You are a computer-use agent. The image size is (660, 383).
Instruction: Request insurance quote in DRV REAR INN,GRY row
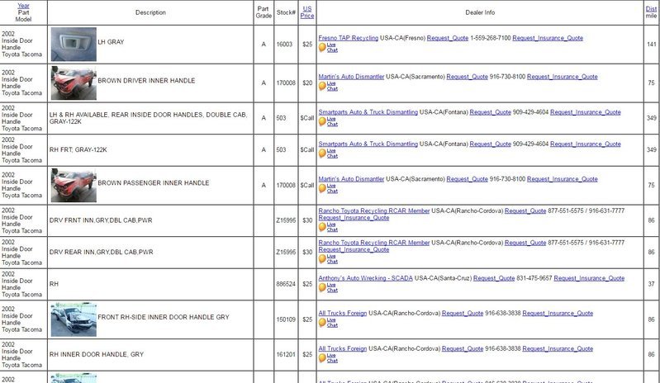pos(354,250)
